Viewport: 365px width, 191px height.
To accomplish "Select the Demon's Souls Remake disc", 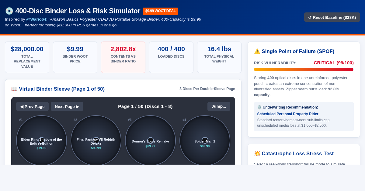I will click(x=150, y=140).
